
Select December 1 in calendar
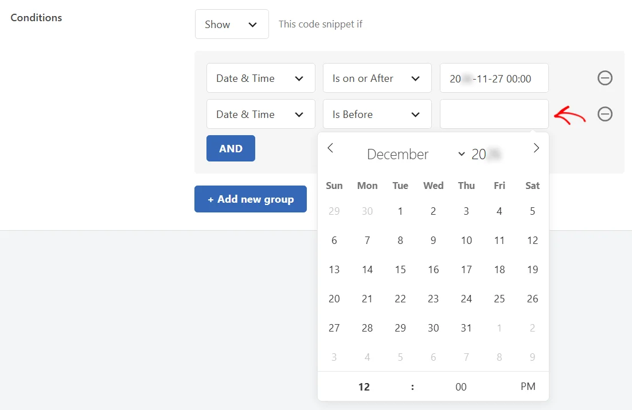coord(400,211)
